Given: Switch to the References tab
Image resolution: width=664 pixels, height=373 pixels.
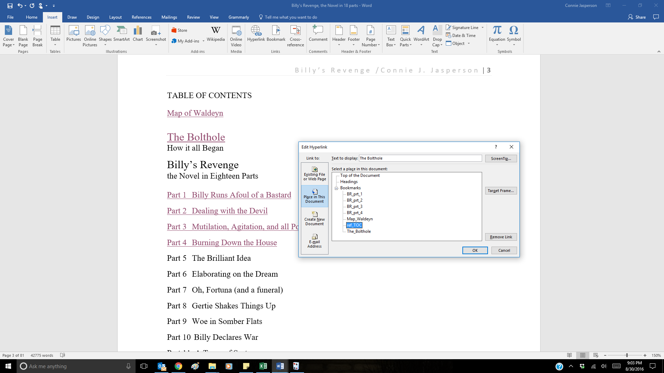Looking at the screenshot, I should pos(141,17).
